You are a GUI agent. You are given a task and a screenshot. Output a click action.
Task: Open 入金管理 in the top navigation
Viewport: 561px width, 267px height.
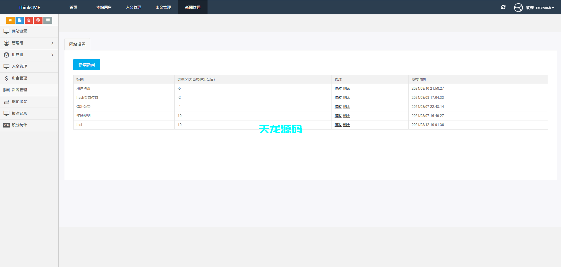pos(134,7)
